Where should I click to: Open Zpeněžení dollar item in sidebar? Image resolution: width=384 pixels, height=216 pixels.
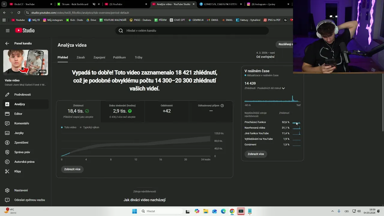coord(25,142)
